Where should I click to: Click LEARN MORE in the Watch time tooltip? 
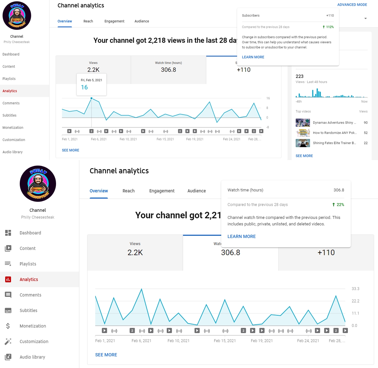[x=242, y=236]
